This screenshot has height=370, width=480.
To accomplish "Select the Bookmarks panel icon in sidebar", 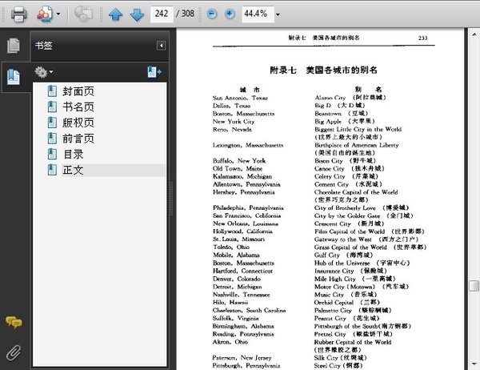I will coord(14,77).
